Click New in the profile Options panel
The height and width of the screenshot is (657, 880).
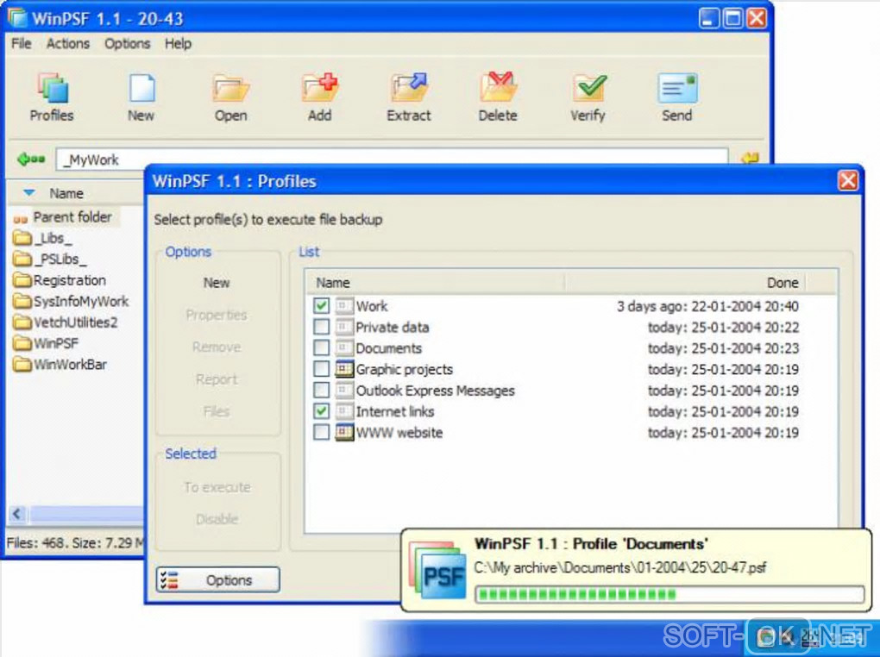point(217,283)
